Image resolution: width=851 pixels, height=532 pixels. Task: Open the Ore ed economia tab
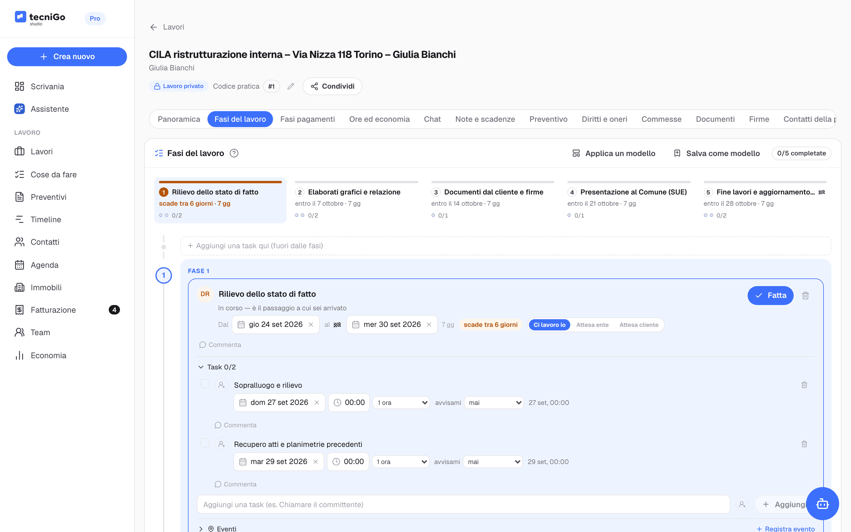379,119
